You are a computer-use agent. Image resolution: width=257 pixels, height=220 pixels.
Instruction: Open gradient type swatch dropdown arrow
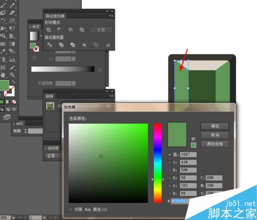pos(41,36)
